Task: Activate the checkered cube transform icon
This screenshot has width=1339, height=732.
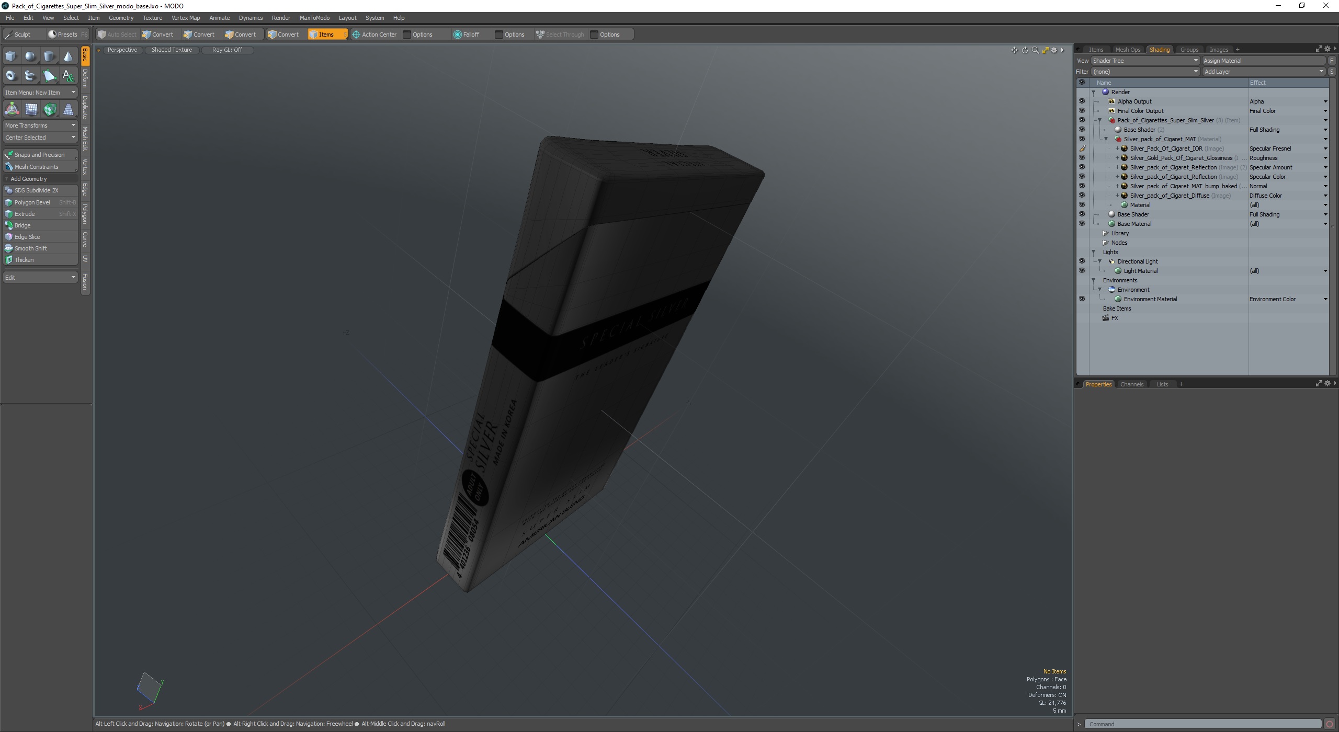Action: 50,109
